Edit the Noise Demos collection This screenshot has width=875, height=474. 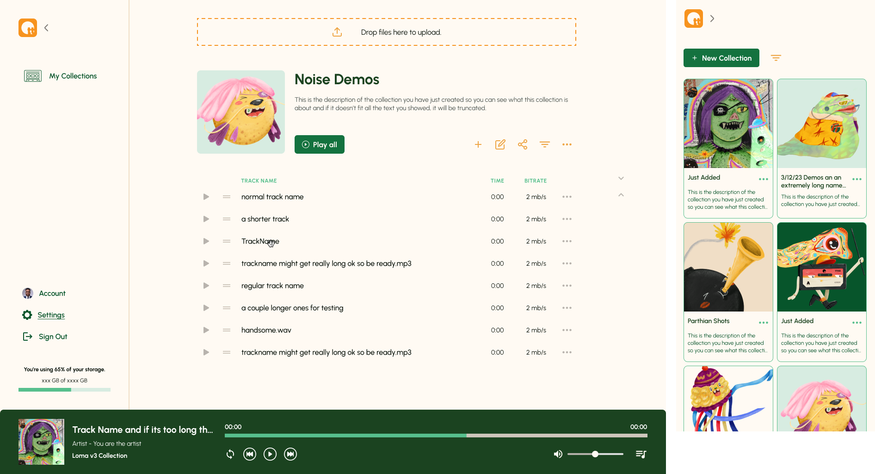[x=500, y=144]
